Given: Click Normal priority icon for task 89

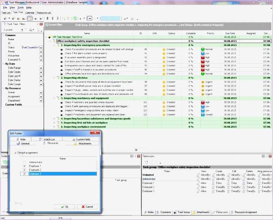Looking at the screenshot, I should click(x=202, y=49).
